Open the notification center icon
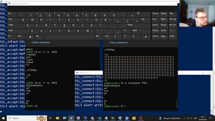This screenshot has width=215, height=121. pos(211,118)
